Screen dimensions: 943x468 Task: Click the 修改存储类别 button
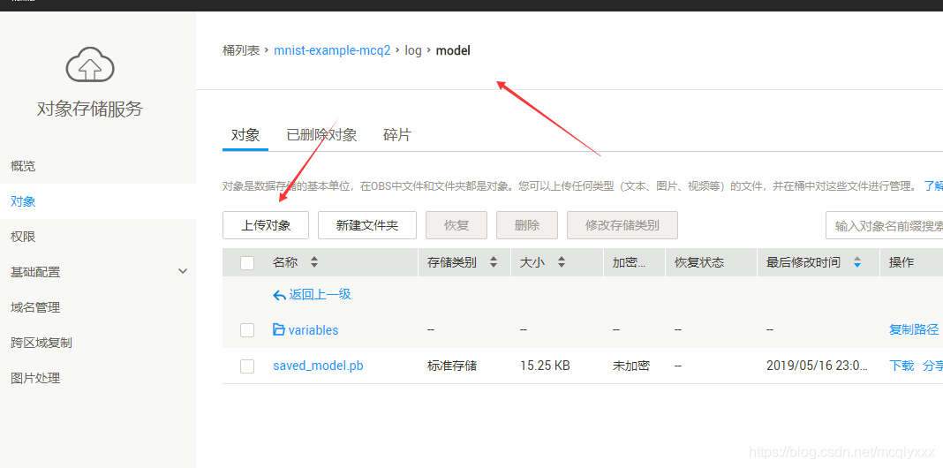click(x=622, y=225)
